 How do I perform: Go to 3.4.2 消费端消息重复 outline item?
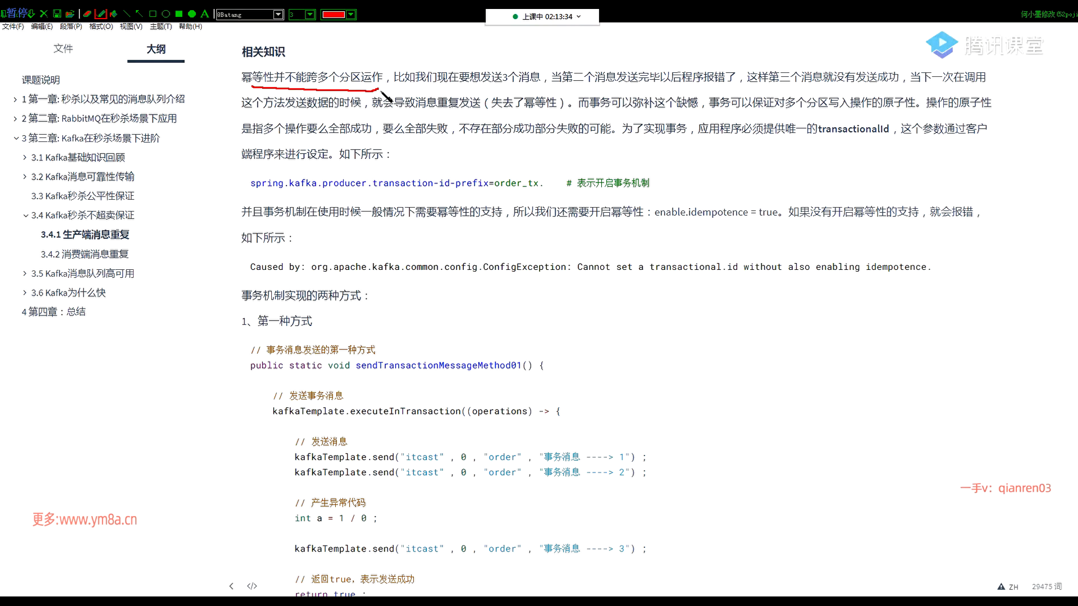click(x=85, y=254)
